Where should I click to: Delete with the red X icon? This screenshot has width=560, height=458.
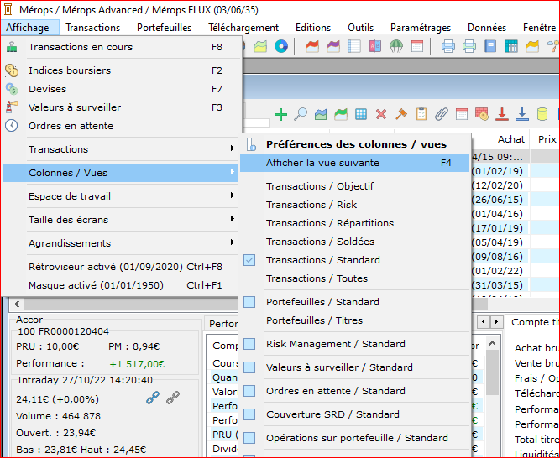(x=381, y=114)
